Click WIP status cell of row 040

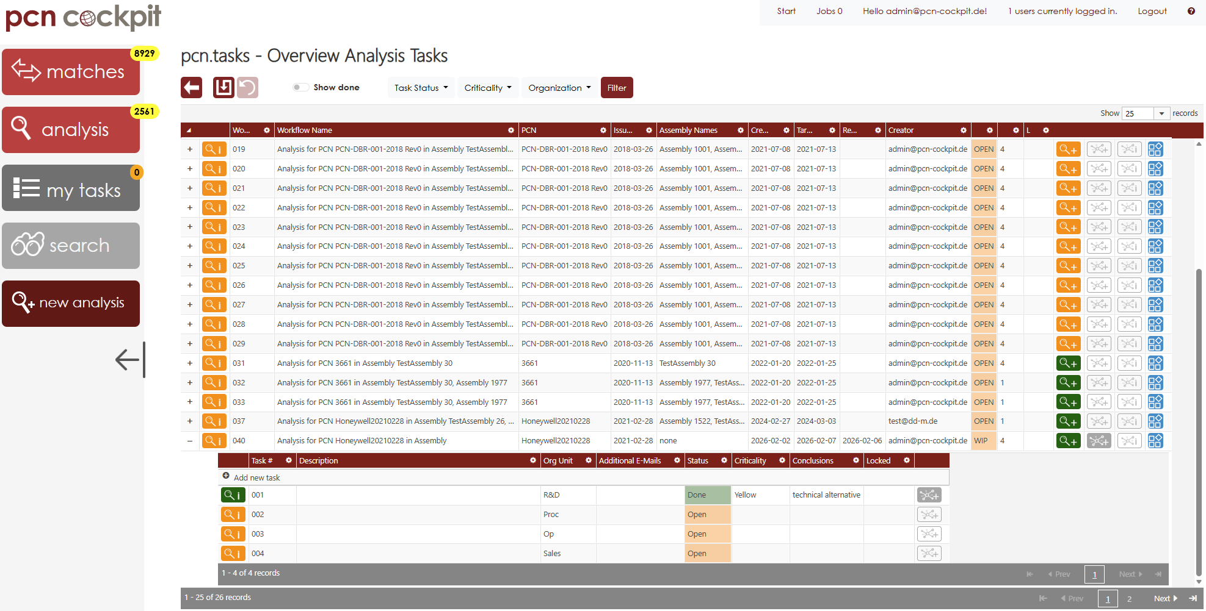pyautogui.click(x=983, y=441)
